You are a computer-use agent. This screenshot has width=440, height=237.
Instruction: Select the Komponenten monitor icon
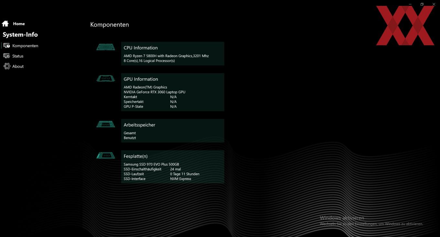pyautogui.click(x=6, y=46)
